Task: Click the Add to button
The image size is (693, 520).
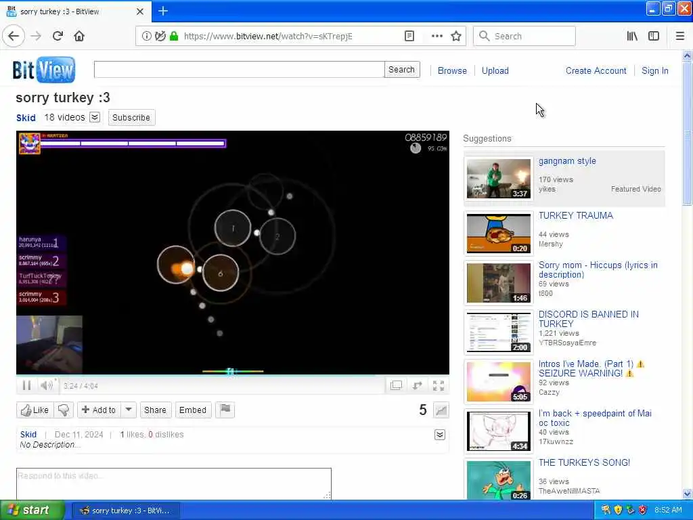Action: pyautogui.click(x=99, y=410)
